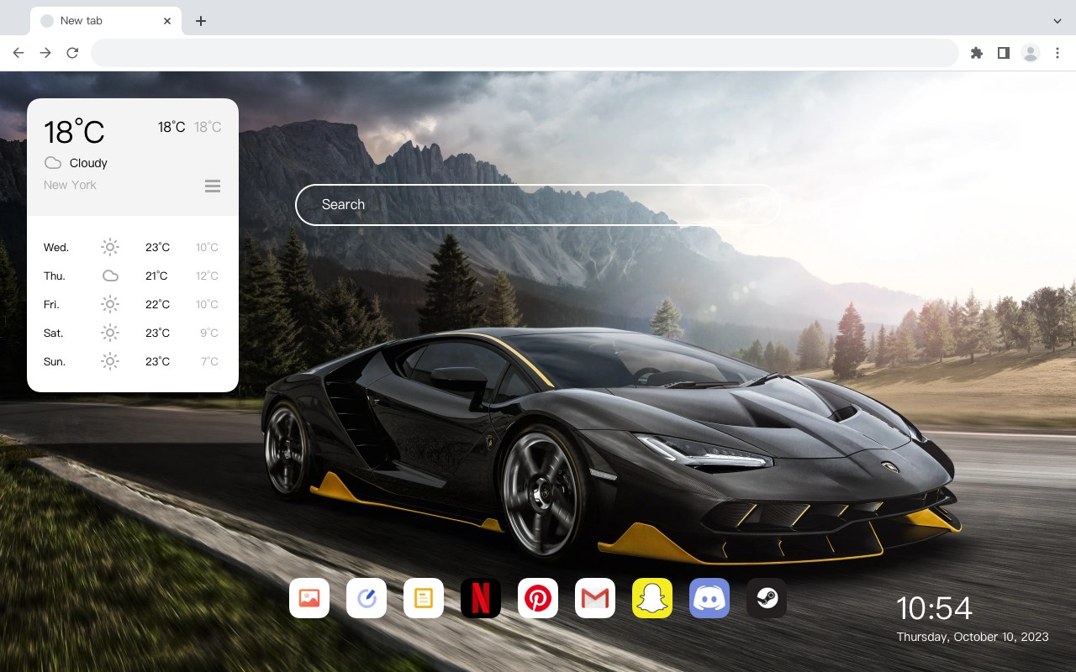Select the Wed. forecast row label

56,247
